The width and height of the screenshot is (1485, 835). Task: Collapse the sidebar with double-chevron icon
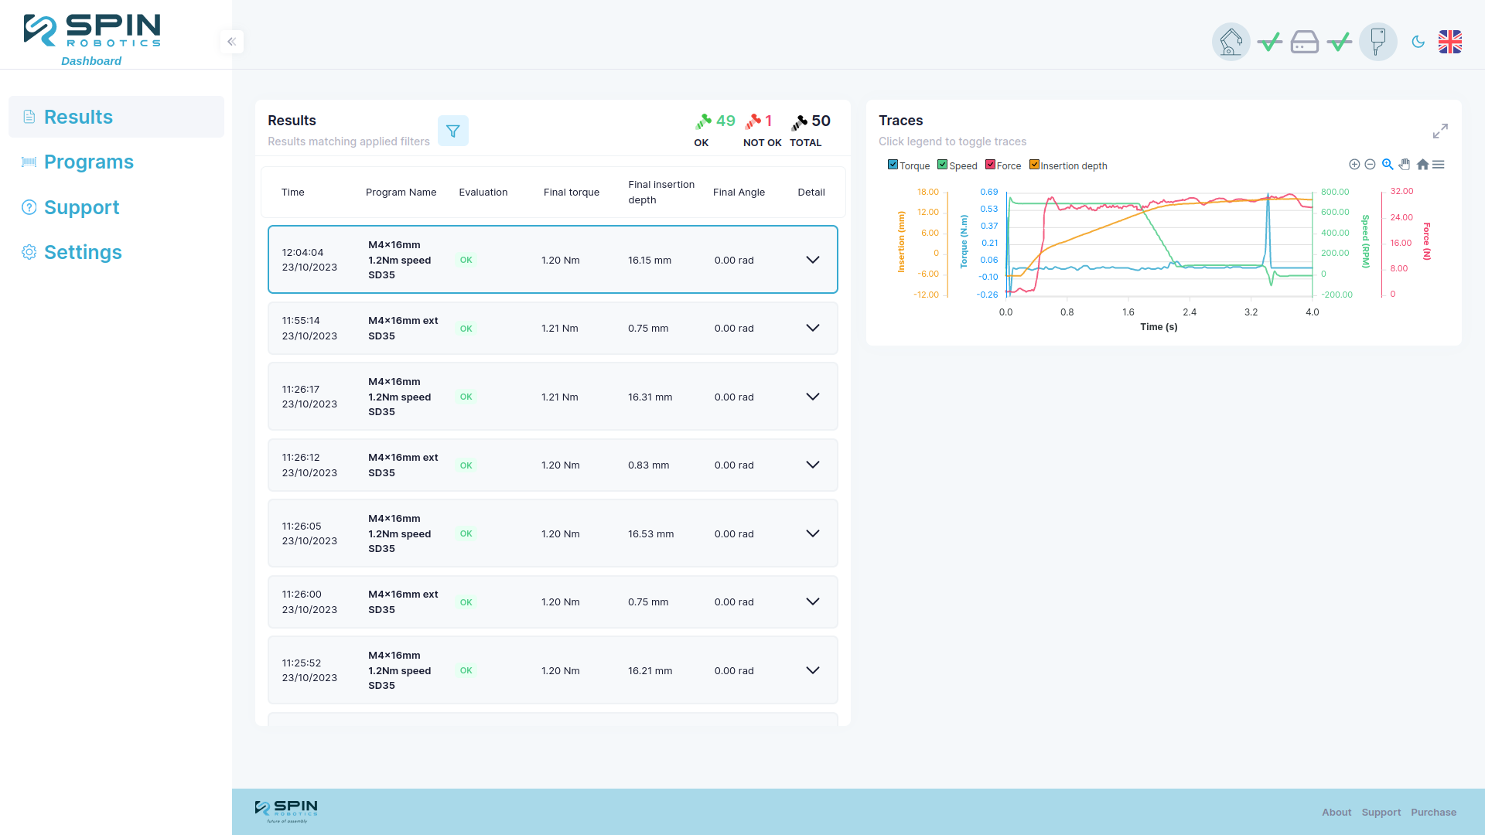(231, 42)
